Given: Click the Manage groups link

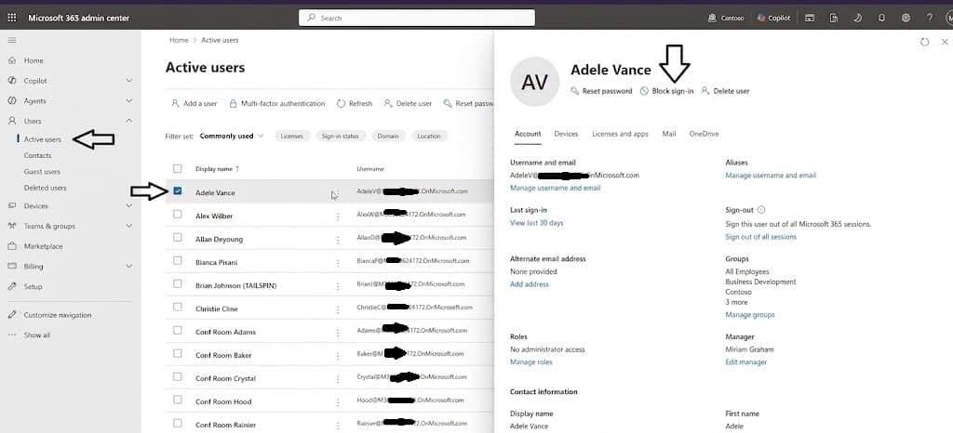Looking at the screenshot, I should point(749,315).
